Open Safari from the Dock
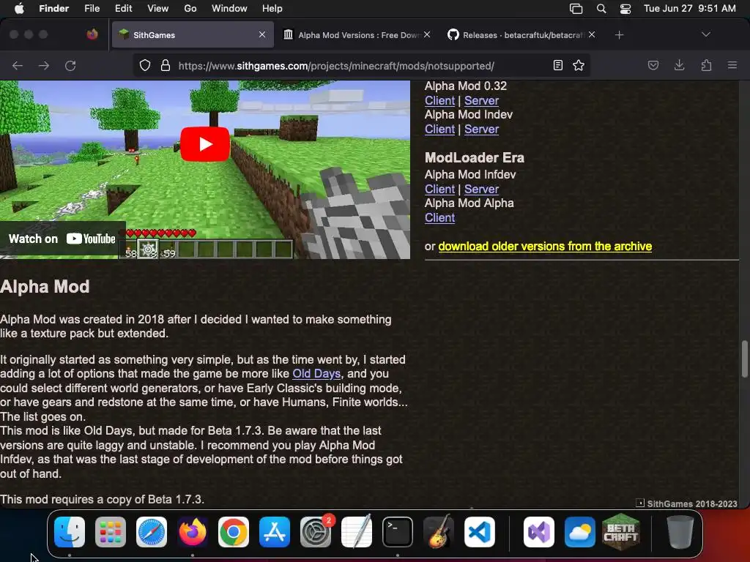The width and height of the screenshot is (750, 562). (x=152, y=532)
